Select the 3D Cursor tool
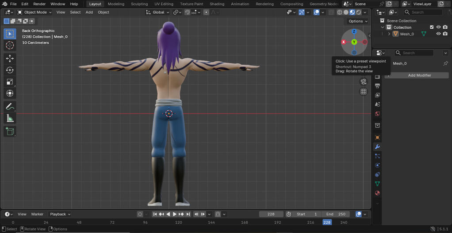 click(10, 45)
